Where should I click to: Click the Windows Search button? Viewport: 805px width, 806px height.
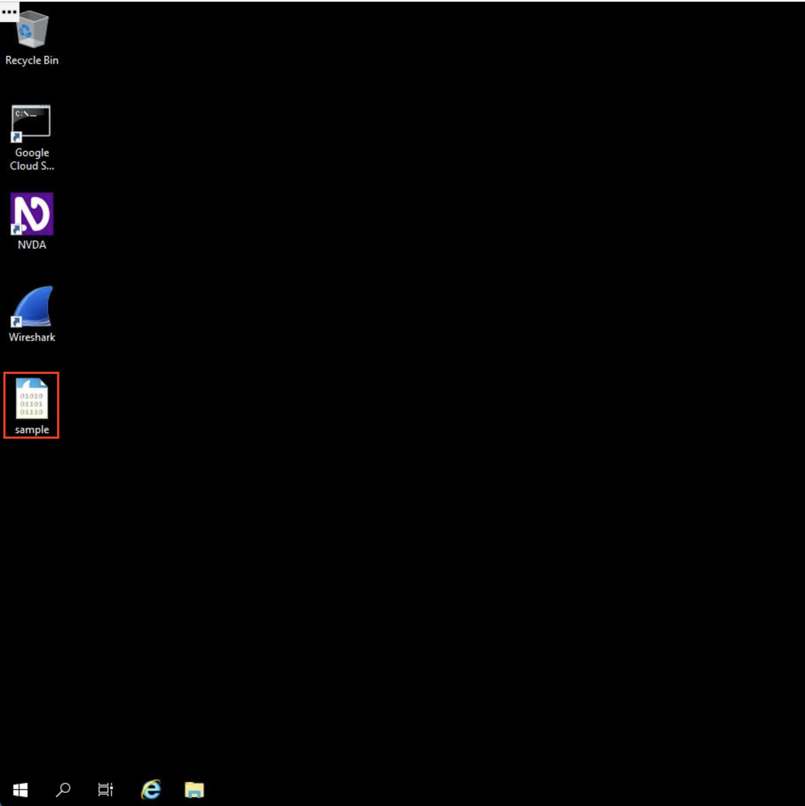point(63,790)
